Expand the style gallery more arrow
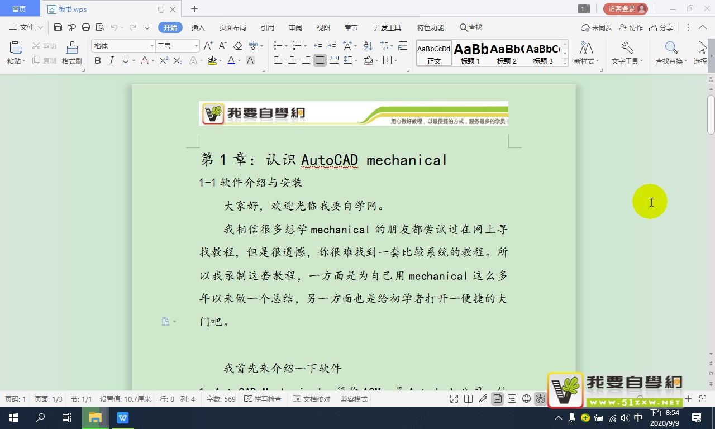715x429 pixels. [x=565, y=63]
